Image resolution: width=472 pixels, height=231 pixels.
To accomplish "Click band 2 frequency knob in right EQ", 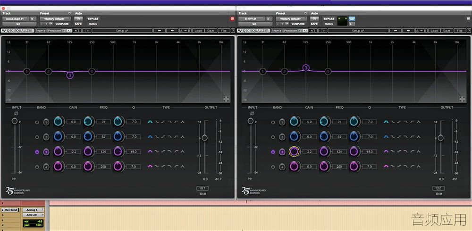I will [324, 137].
